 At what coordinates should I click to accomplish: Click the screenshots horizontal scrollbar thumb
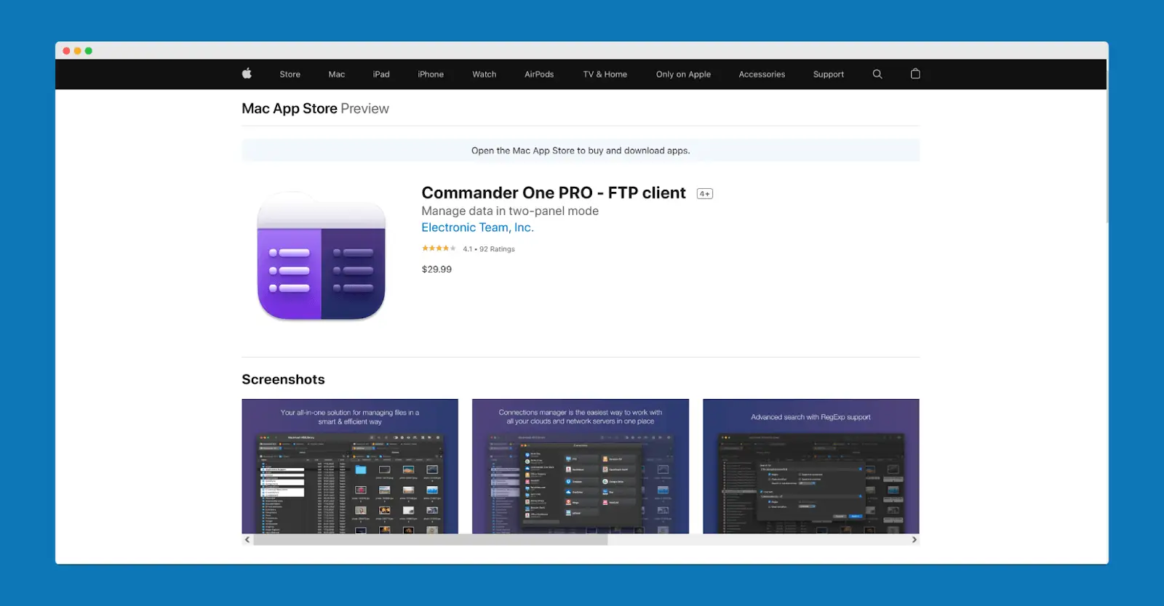coord(430,540)
